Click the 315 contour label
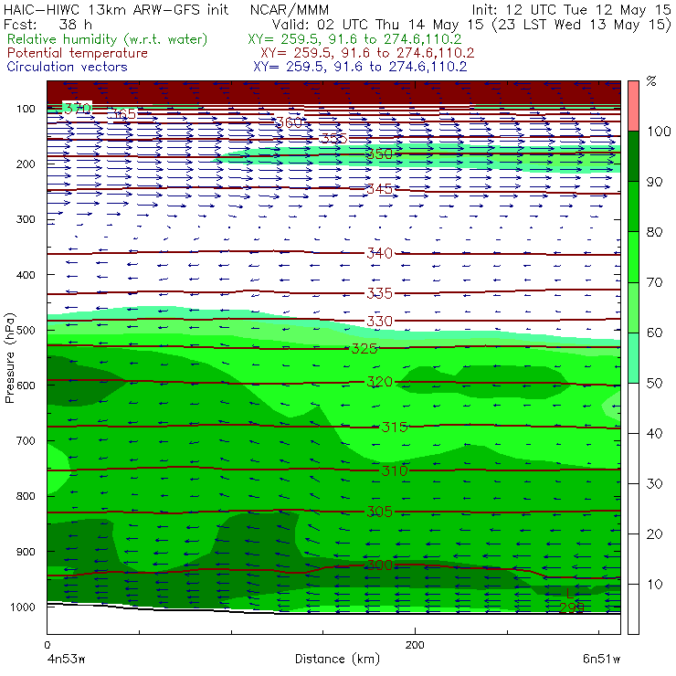 click(395, 427)
